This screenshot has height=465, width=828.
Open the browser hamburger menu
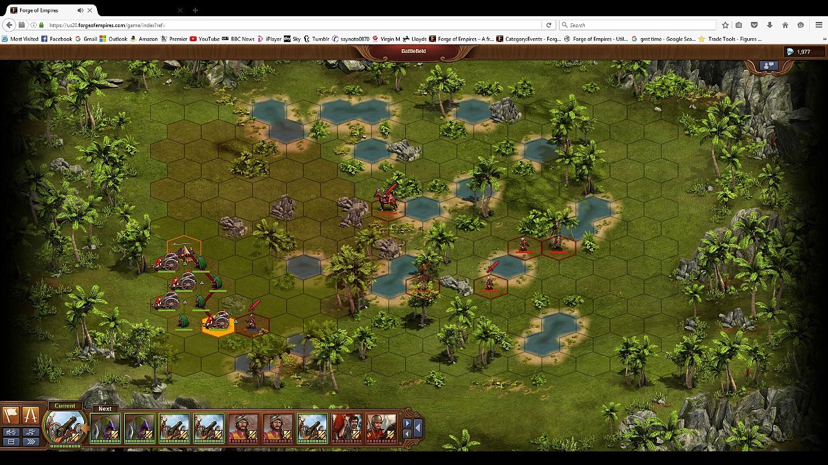tap(819, 25)
